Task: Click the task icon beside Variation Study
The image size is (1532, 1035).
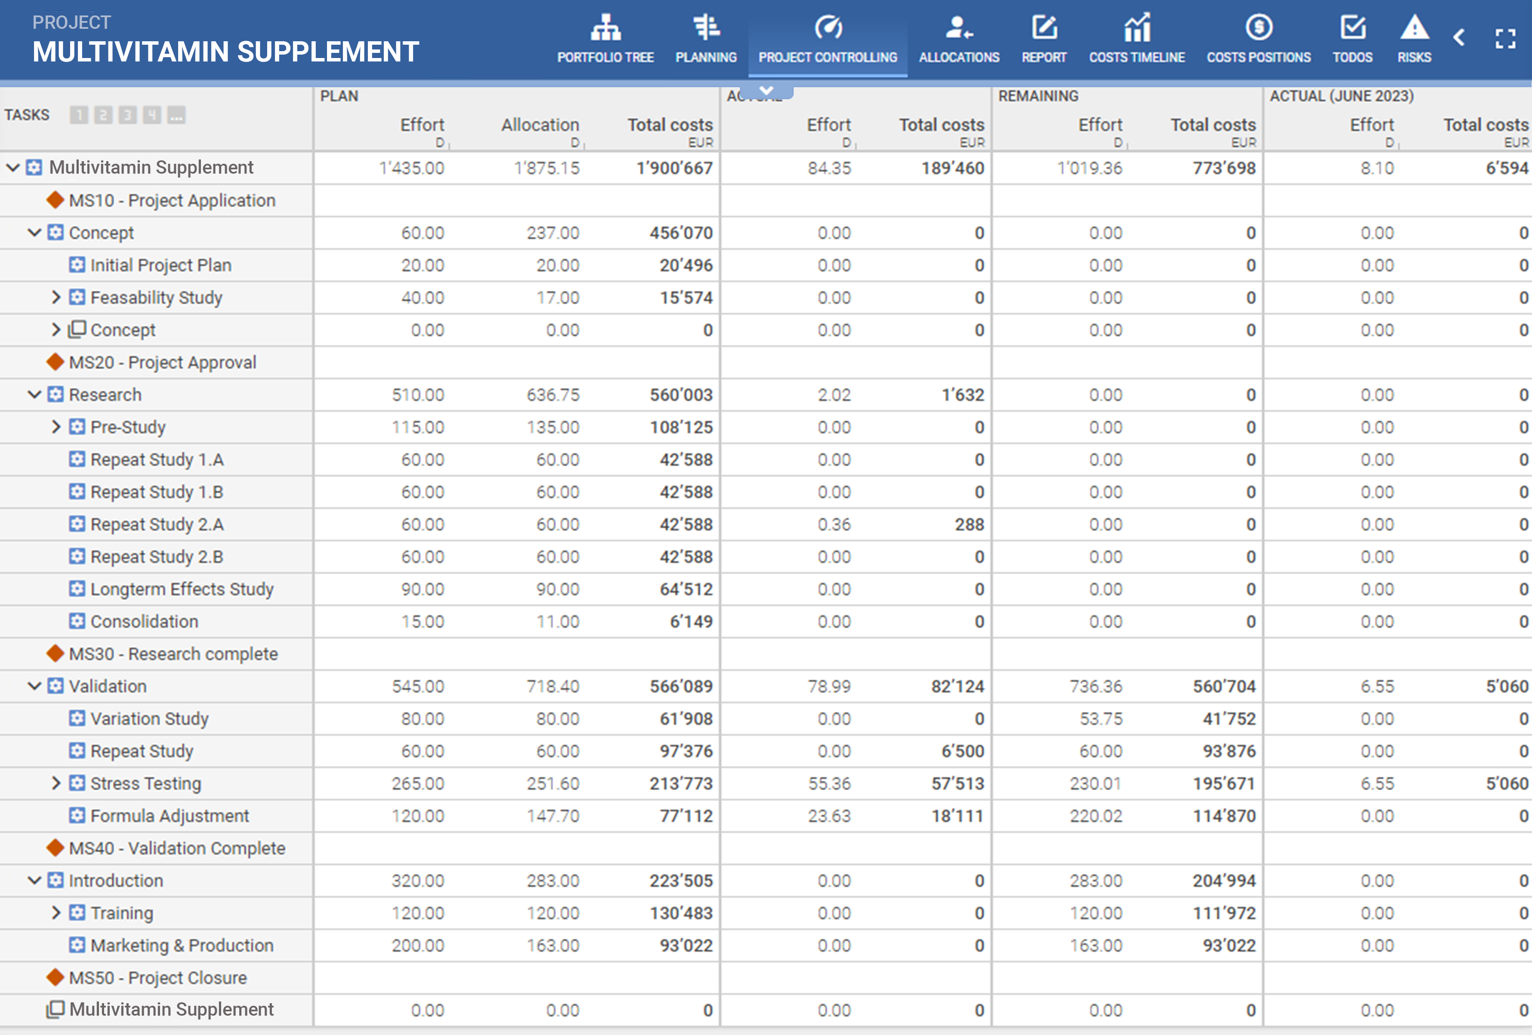Action: pyautogui.click(x=77, y=718)
